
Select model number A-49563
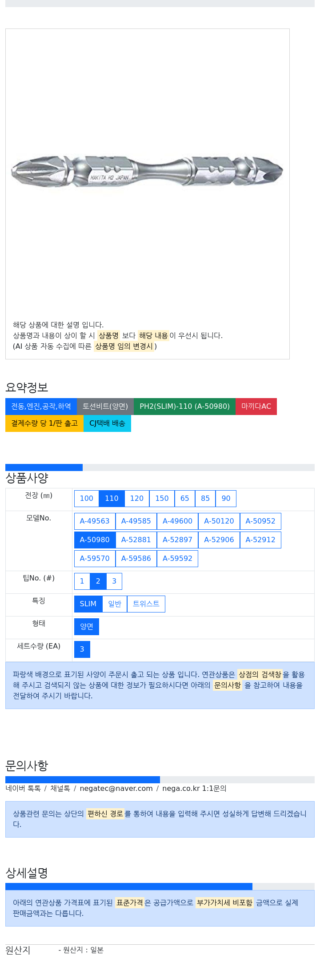click(x=95, y=521)
